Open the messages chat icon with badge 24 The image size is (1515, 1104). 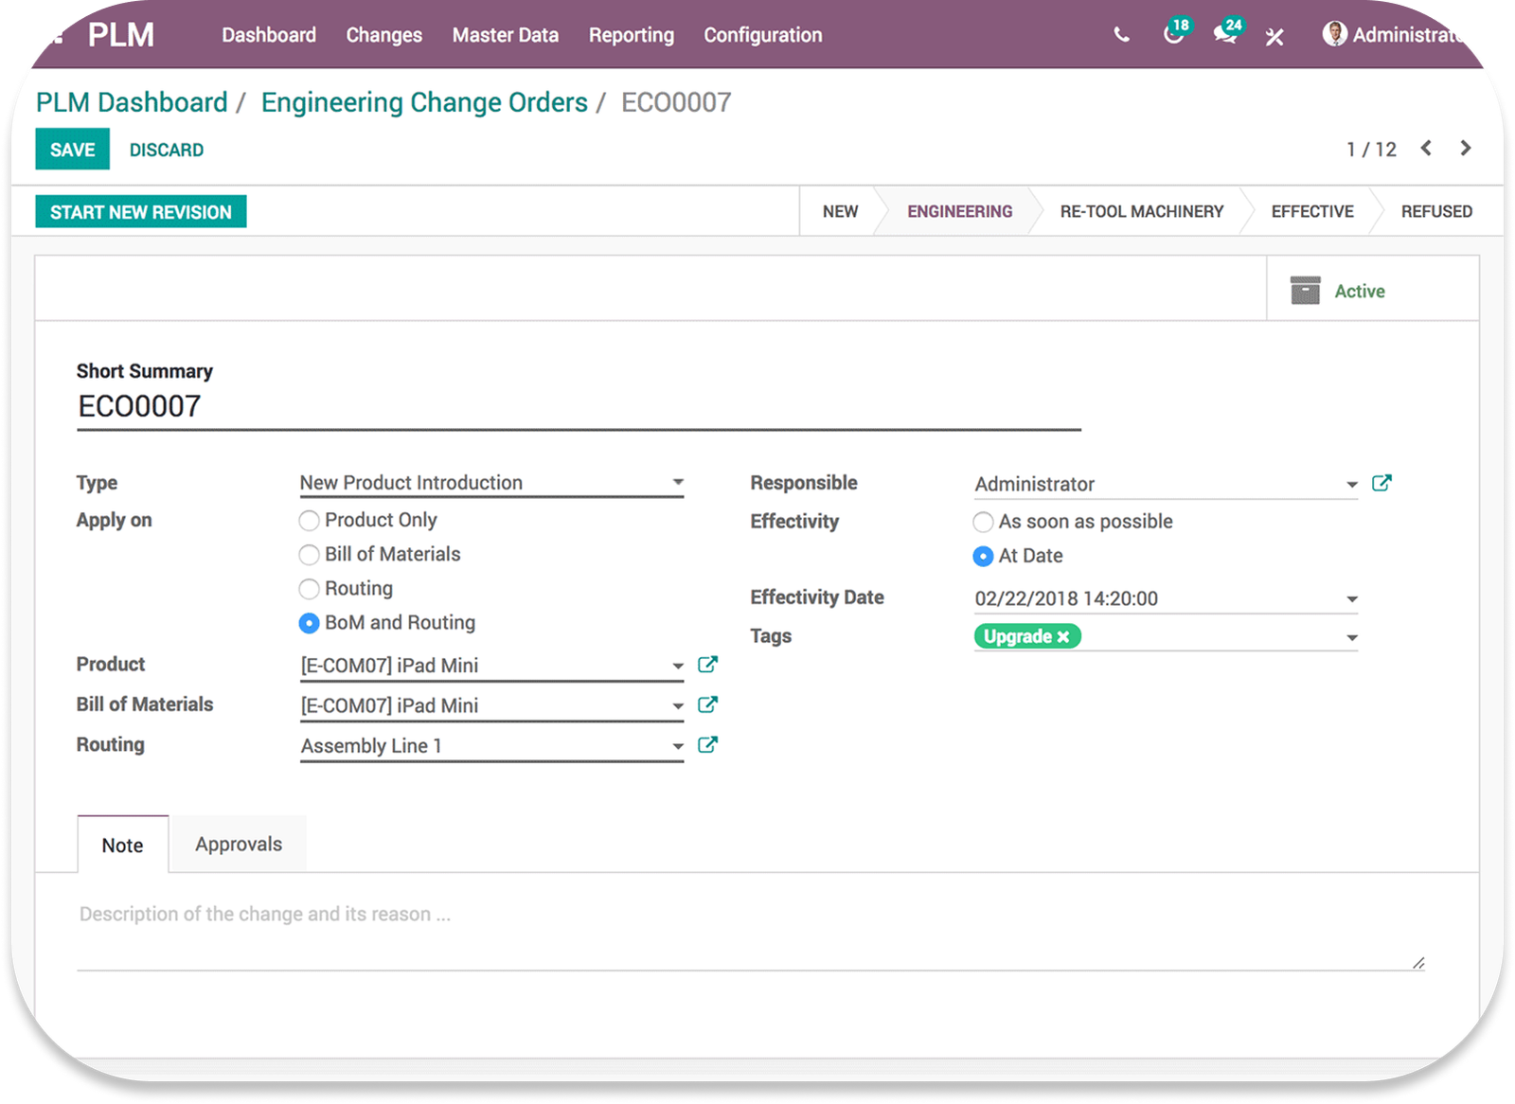pyautogui.click(x=1224, y=35)
